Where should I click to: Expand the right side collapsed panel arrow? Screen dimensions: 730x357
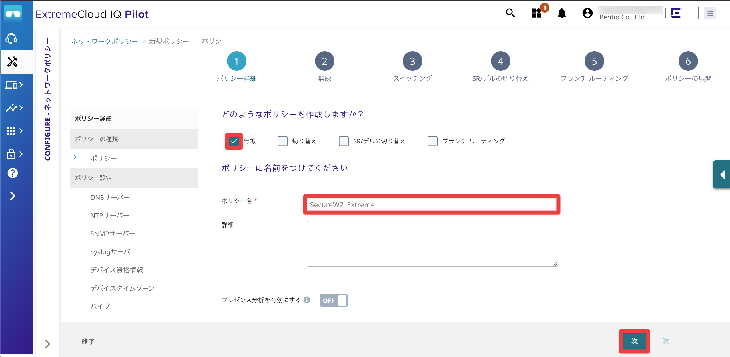click(722, 175)
